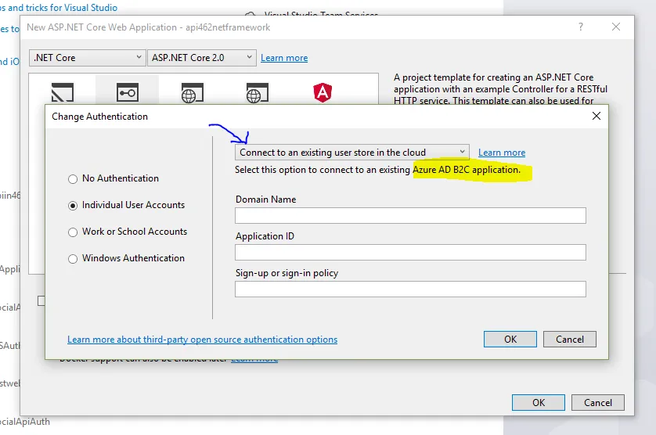Viewport: 656px width, 435px height.
Task: Click the 'Sign-up or sign-in policy' label
Action: point(287,273)
